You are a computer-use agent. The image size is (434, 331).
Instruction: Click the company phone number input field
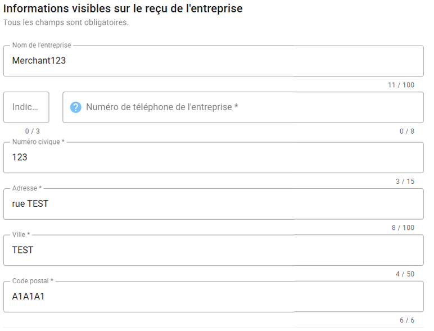247,107
